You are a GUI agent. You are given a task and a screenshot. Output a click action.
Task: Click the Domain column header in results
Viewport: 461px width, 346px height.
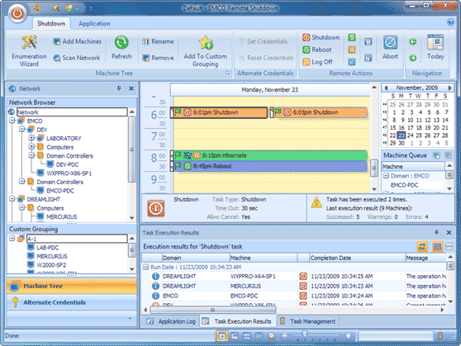point(196,258)
